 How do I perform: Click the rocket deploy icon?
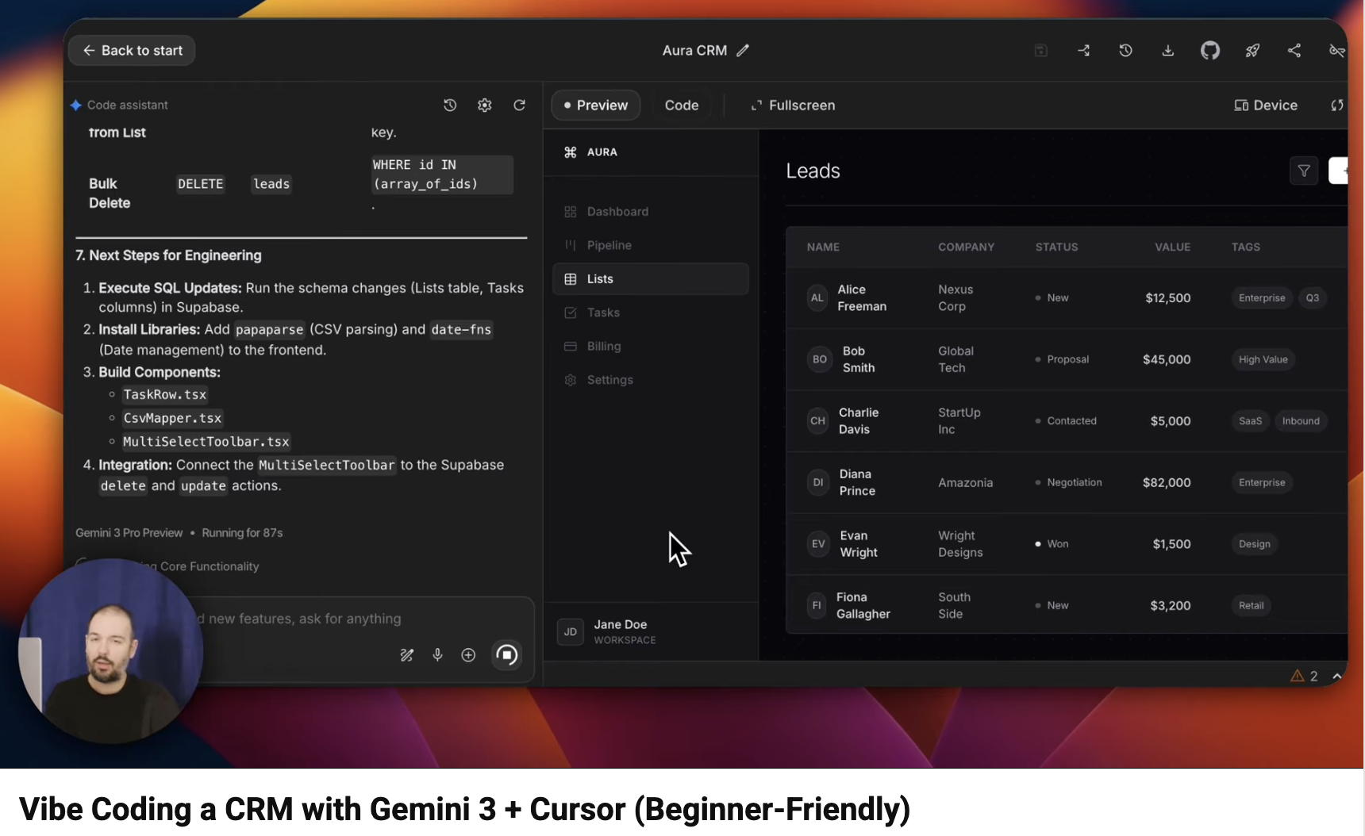[1252, 51]
